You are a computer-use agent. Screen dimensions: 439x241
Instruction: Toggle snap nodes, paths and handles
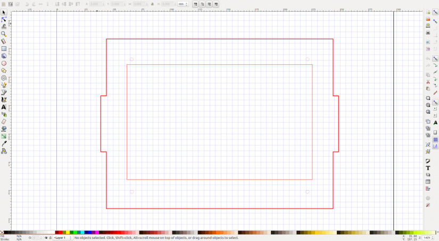435,58
